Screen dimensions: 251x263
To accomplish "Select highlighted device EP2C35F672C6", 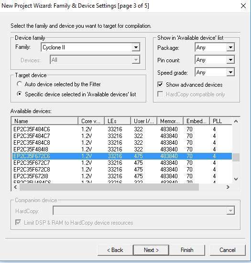I will (122, 156).
